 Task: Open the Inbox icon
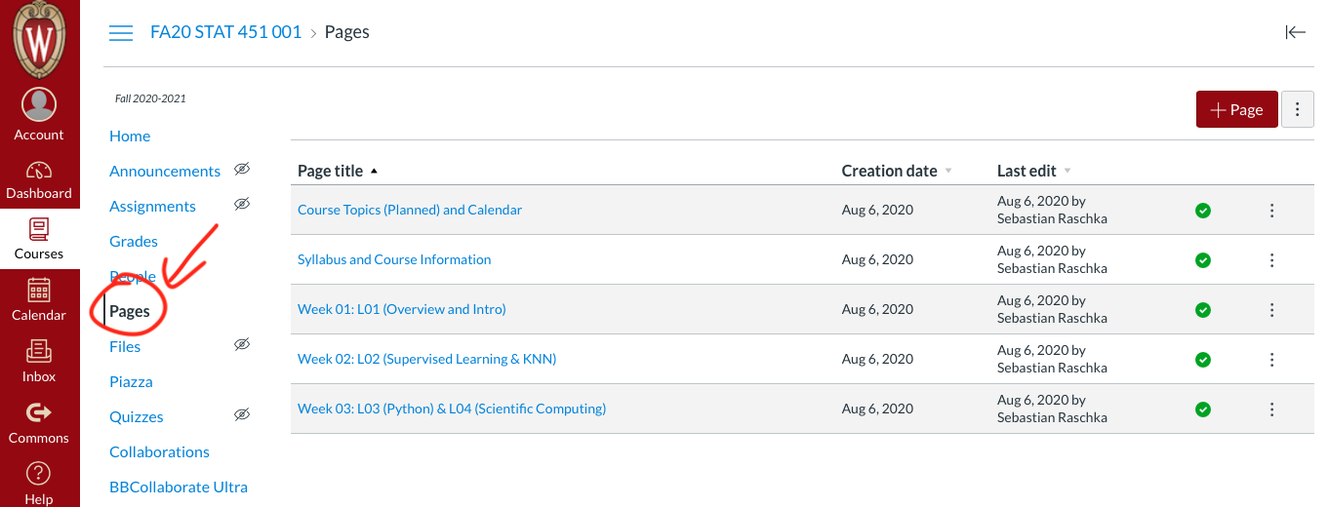(x=39, y=350)
